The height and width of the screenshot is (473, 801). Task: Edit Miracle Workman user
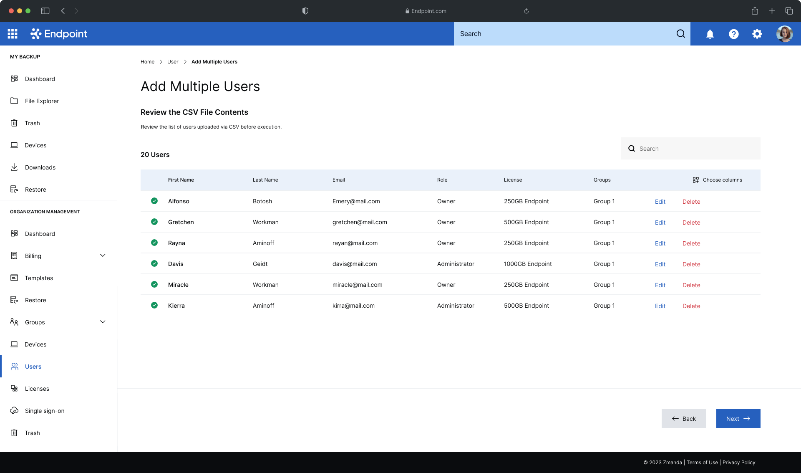coord(660,285)
